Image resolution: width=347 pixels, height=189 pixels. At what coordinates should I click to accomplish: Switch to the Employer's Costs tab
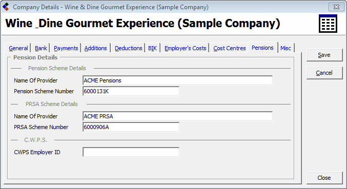[186, 48]
